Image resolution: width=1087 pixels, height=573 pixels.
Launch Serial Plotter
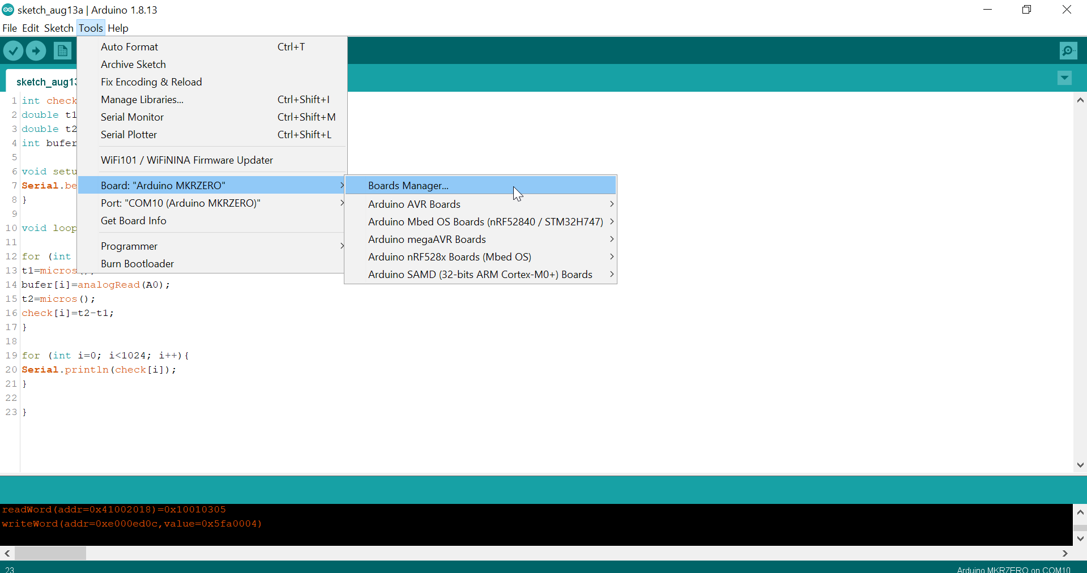[212, 135]
